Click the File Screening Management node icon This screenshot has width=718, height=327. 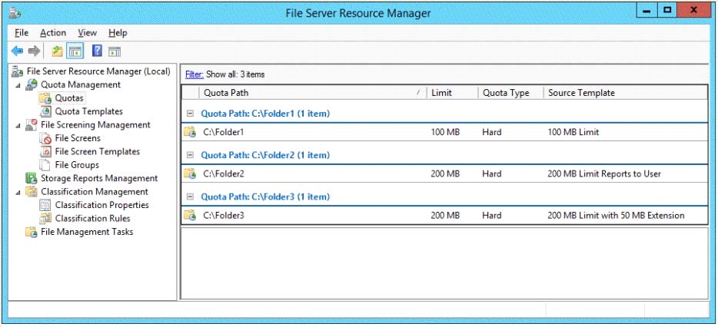click(32, 125)
